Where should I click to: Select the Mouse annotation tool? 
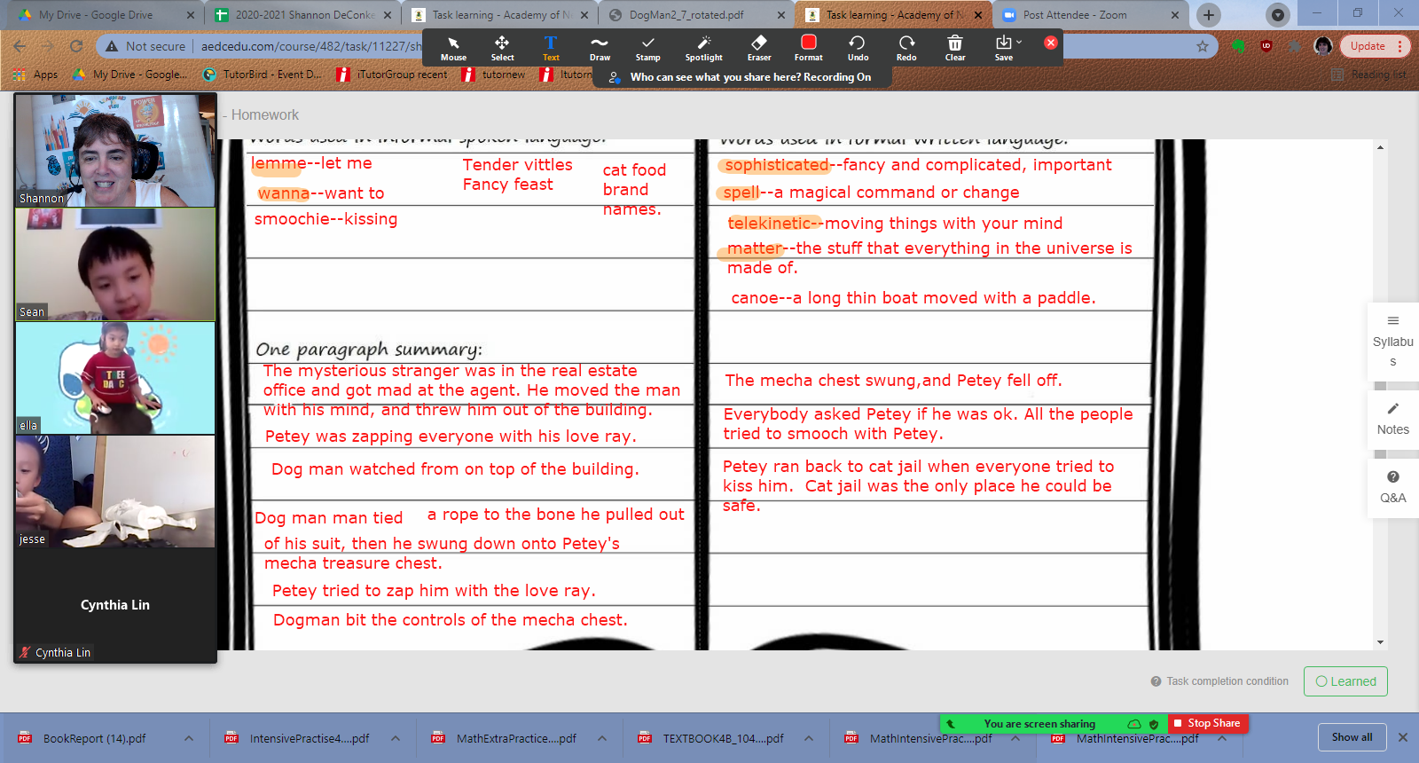[x=453, y=49]
